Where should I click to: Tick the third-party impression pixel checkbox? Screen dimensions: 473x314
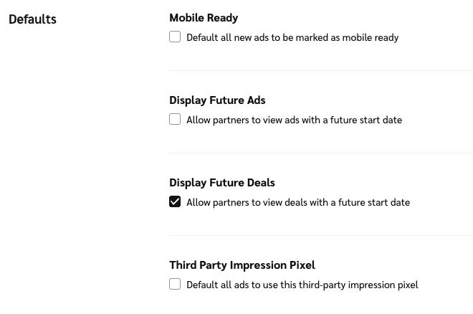175,284
